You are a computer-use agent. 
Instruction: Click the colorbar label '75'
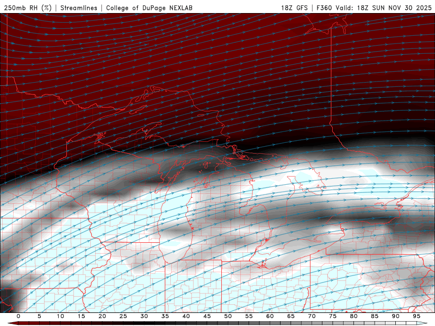333,316
